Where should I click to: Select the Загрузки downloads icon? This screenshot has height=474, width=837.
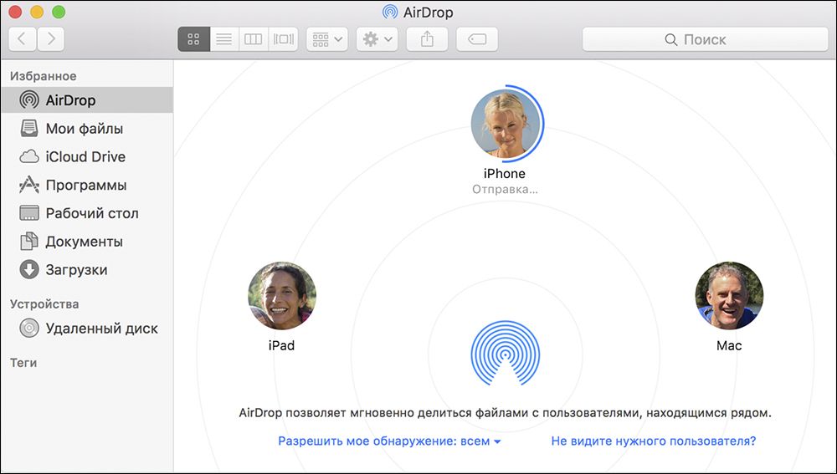[x=29, y=270]
